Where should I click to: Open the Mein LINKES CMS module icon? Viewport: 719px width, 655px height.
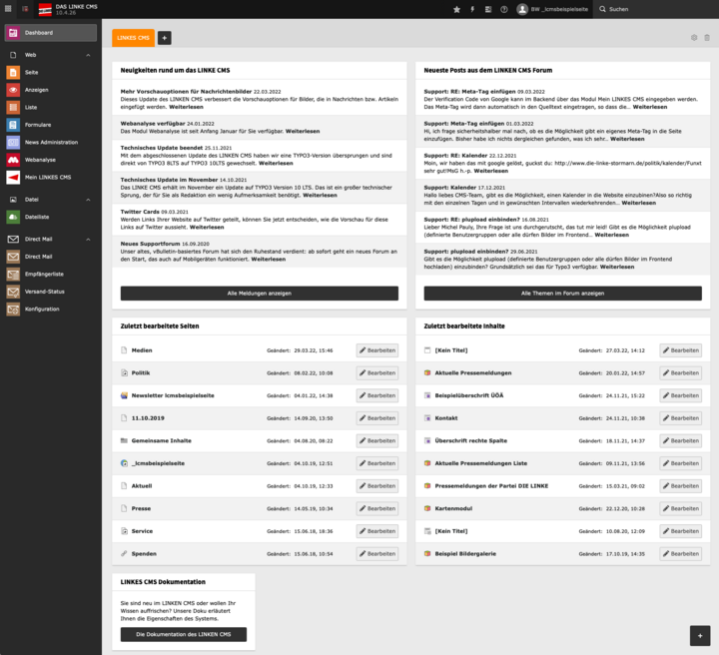[13, 177]
